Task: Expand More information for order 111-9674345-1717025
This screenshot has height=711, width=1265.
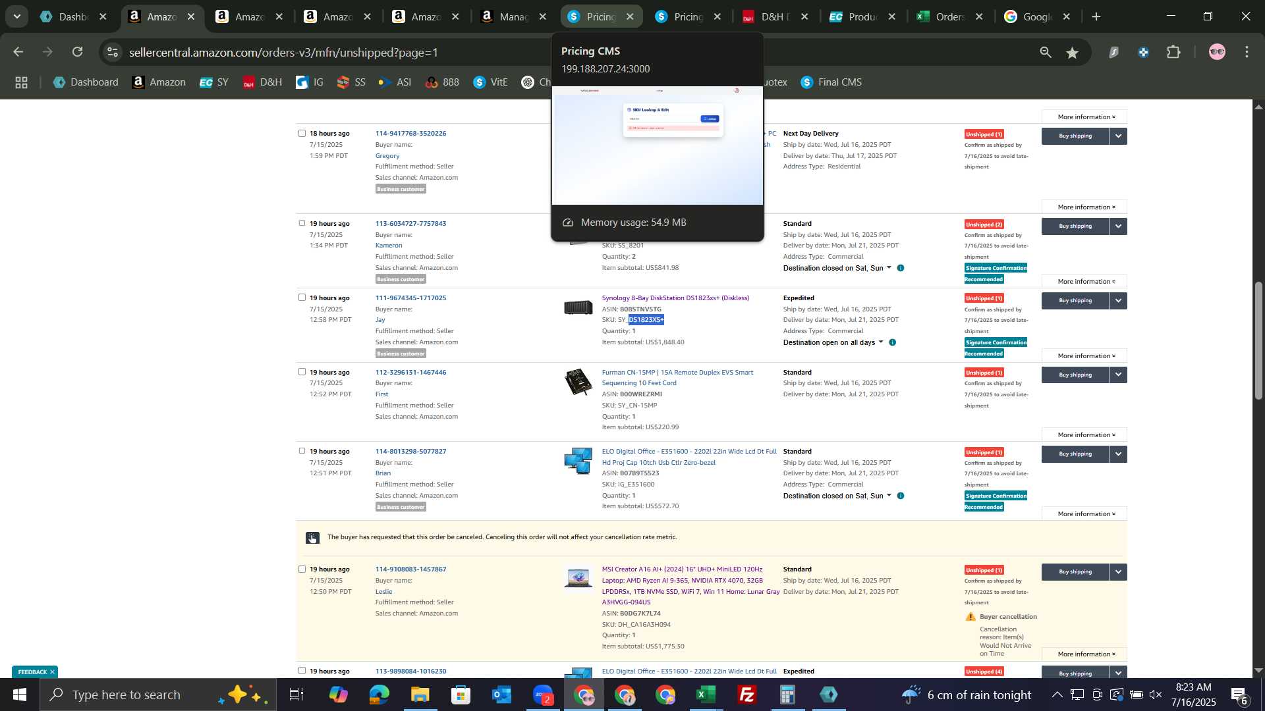Action: click(x=1084, y=356)
